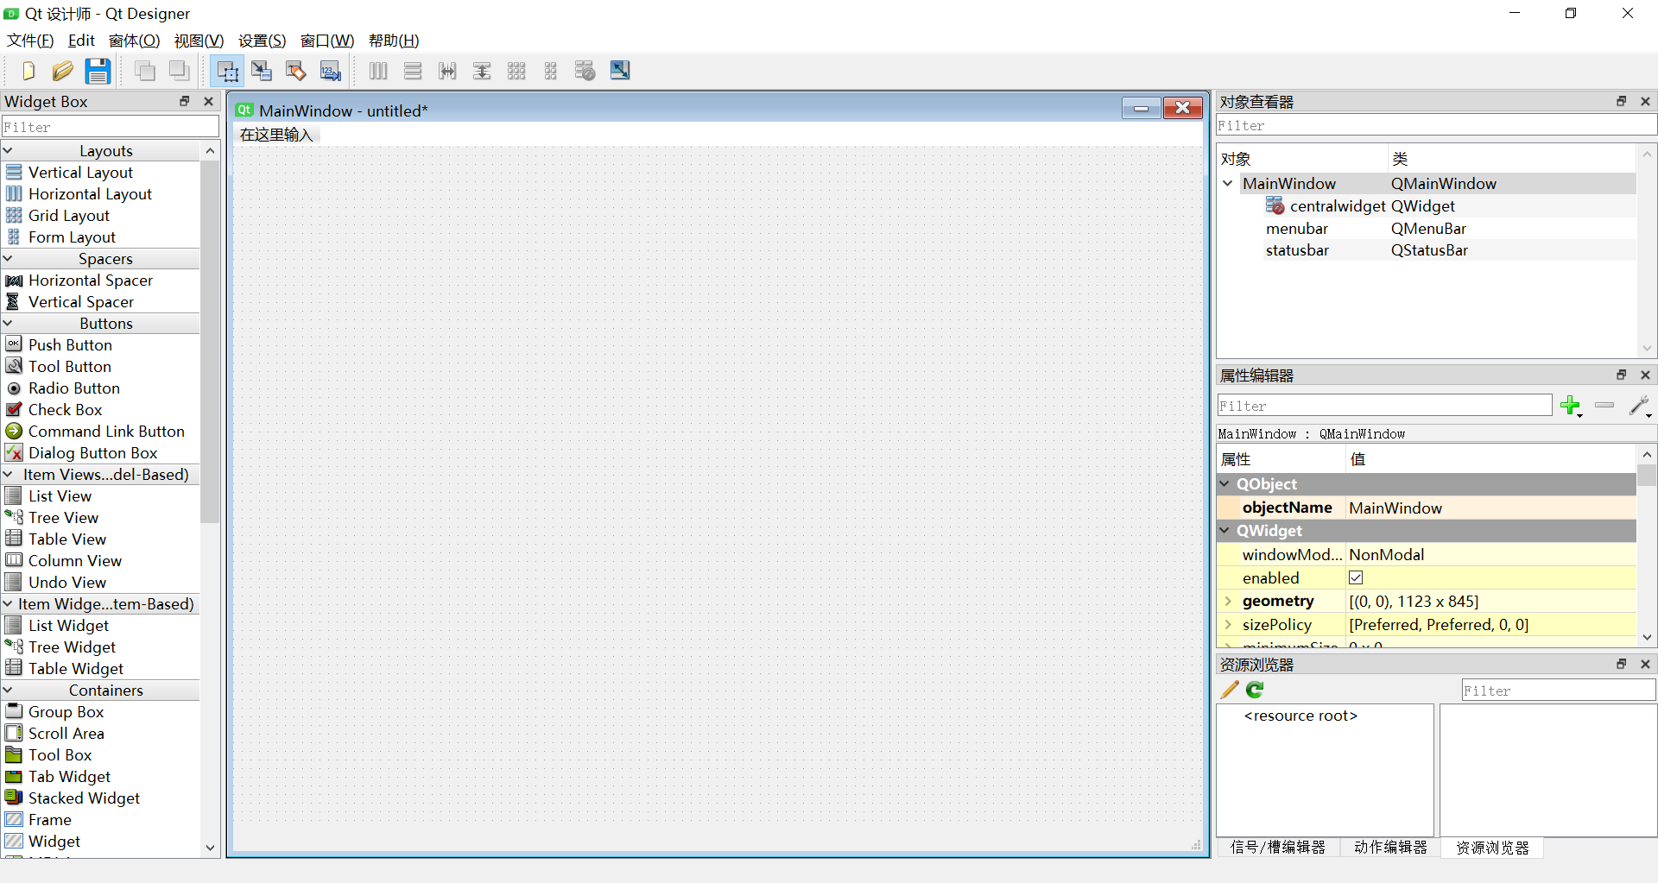
Task: Select the Check Box widget
Action: [65, 409]
